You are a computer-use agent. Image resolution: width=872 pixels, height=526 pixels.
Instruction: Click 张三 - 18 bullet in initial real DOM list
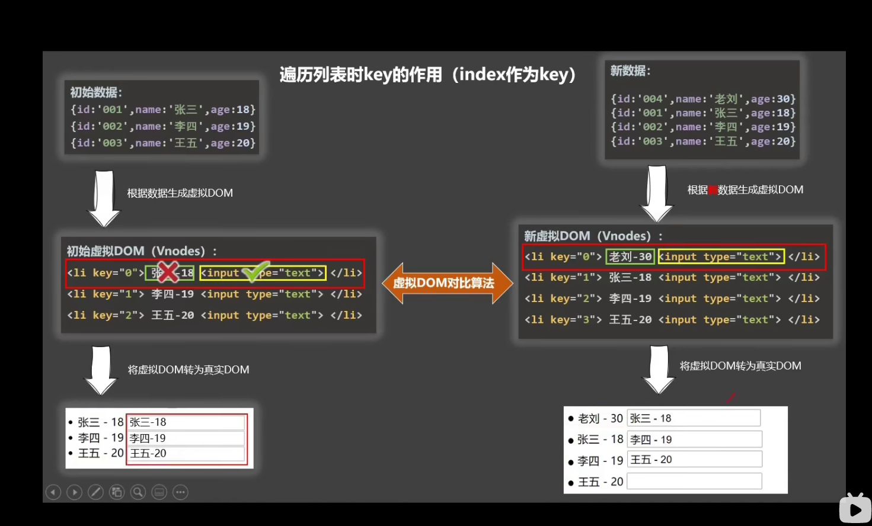pos(96,422)
